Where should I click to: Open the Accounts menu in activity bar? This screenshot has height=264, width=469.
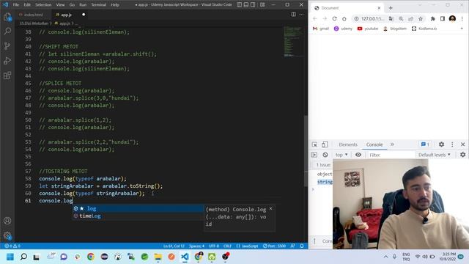(7, 221)
